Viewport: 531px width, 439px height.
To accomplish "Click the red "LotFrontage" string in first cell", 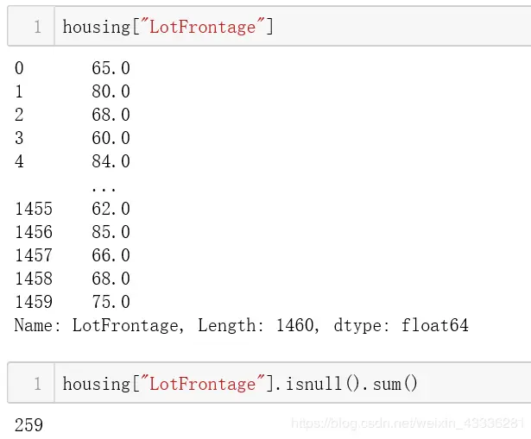I will 203,27.
